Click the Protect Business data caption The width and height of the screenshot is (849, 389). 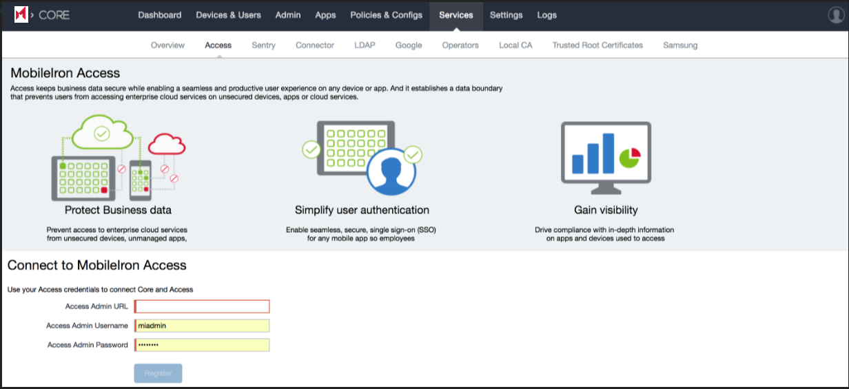point(118,210)
